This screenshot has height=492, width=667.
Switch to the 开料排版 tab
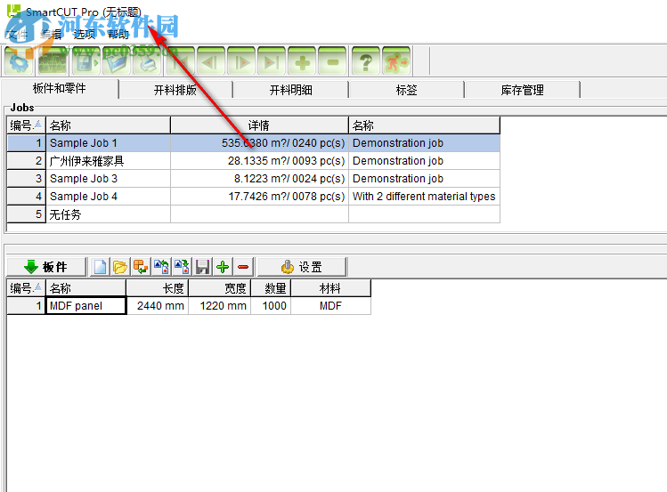click(x=175, y=90)
